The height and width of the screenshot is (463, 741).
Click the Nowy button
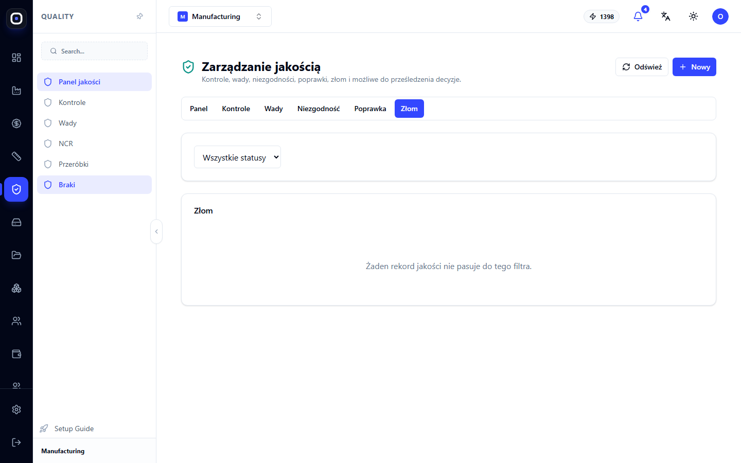pyautogui.click(x=694, y=67)
